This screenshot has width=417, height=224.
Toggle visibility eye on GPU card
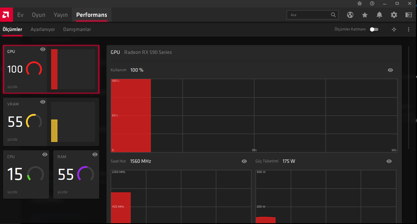(x=43, y=49)
